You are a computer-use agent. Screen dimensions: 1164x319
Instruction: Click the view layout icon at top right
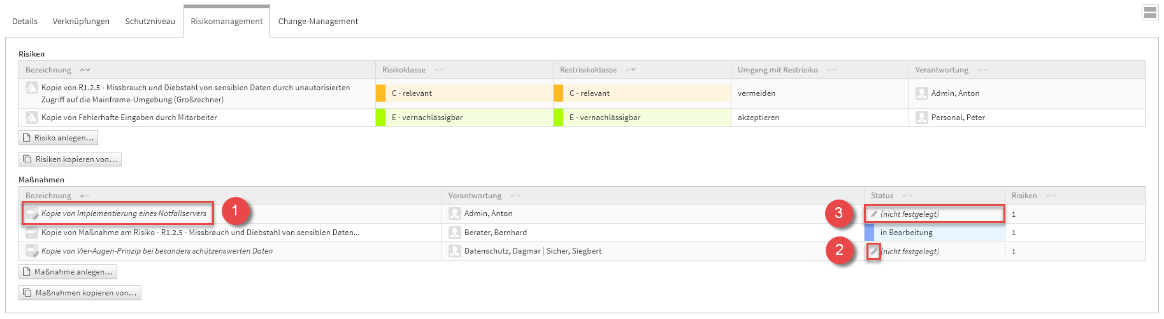click(x=1150, y=13)
